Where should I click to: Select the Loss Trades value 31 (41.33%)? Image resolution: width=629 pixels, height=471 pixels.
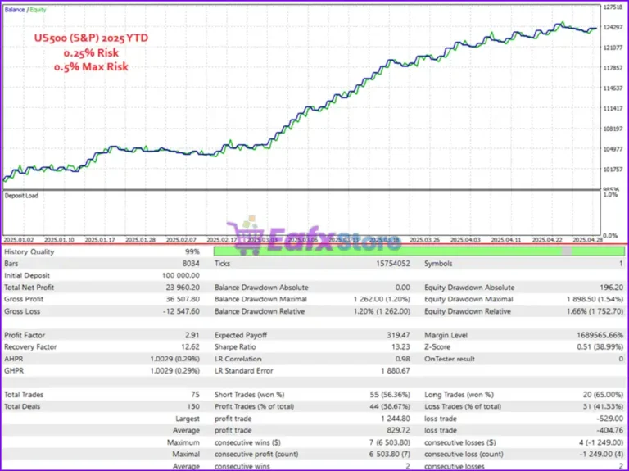pyautogui.click(x=604, y=406)
